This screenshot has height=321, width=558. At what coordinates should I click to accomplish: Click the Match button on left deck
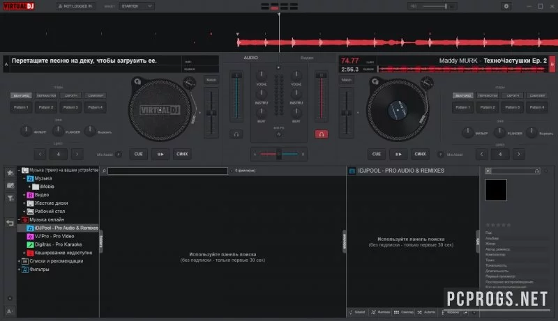coord(211,80)
